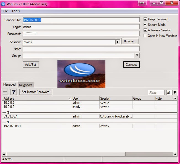
Task: Close the WinBox window
Action: click(172, 3)
